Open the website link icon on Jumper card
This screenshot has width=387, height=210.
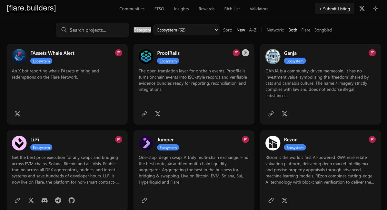[144, 200]
